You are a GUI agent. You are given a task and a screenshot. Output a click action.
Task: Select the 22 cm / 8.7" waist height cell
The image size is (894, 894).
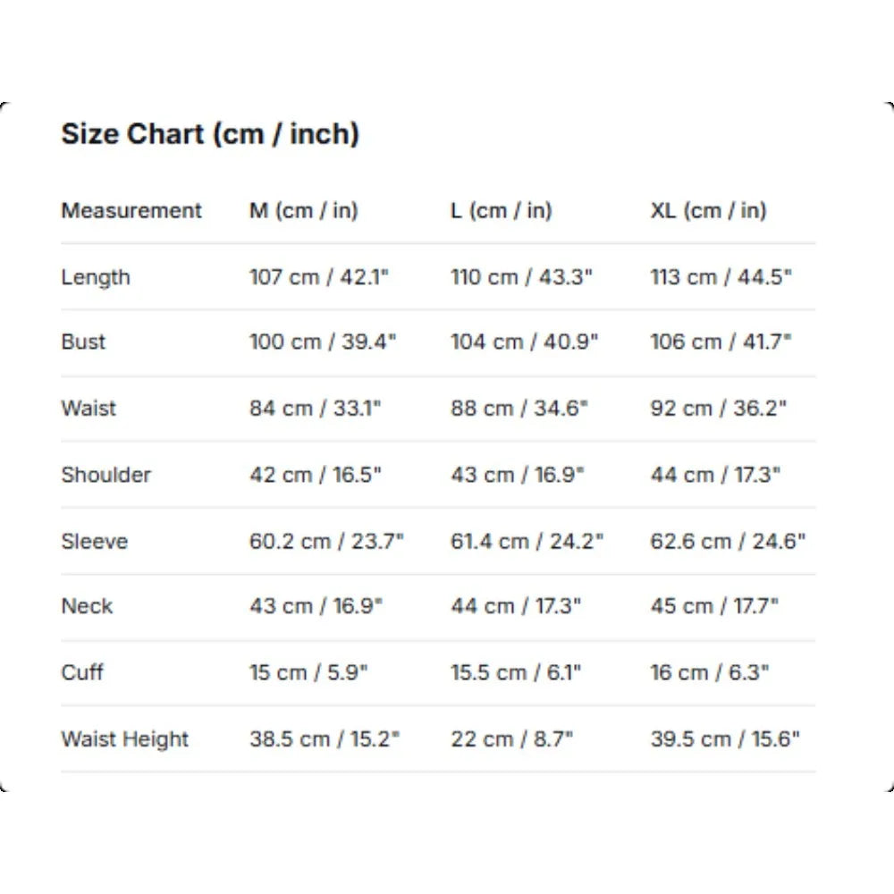(512, 739)
